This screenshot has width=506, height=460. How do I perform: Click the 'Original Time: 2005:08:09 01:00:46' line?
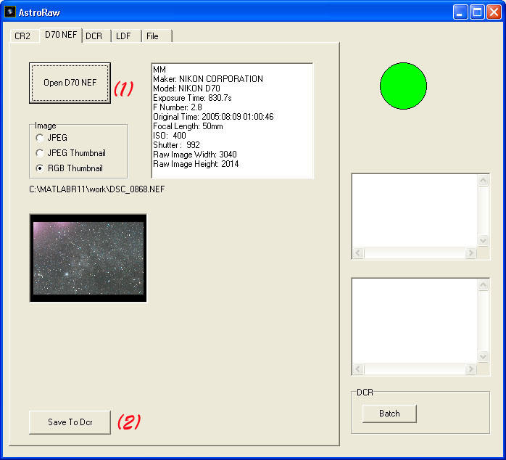[x=213, y=117]
